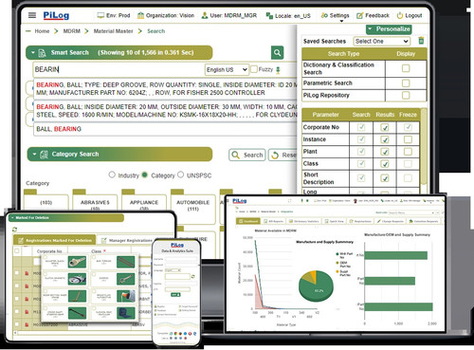Open the AUTOMOBILE (111) category card
The image size is (474, 350).
tap(192, 207)
